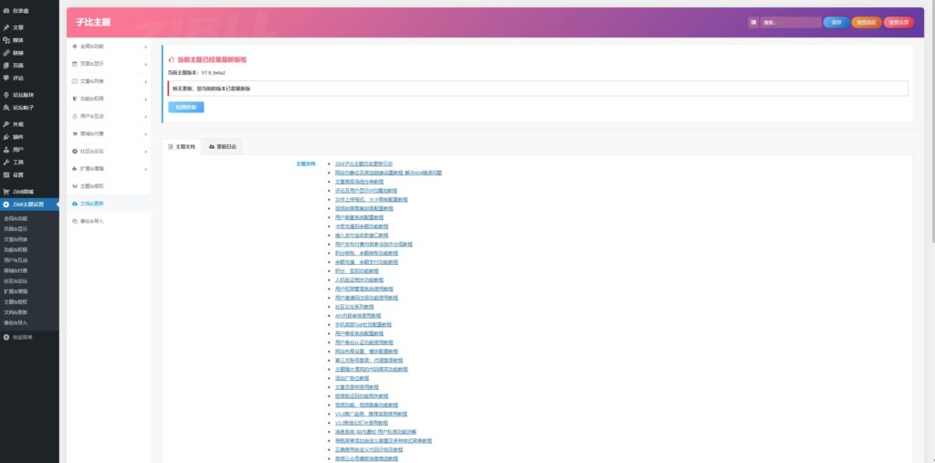
Task: Collapse the admin menu via 收起菜单 icon
Action: click(x=6, y=337)
